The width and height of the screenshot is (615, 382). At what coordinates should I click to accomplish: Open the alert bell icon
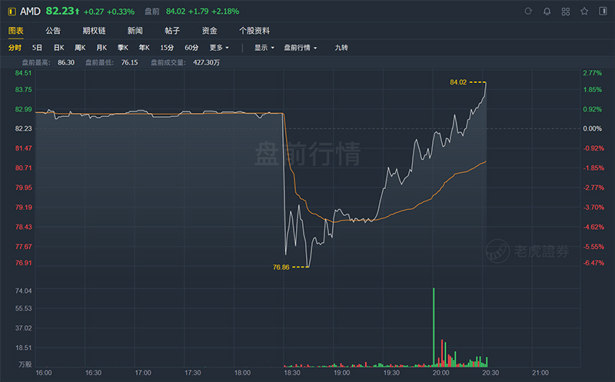coord(547,11)
